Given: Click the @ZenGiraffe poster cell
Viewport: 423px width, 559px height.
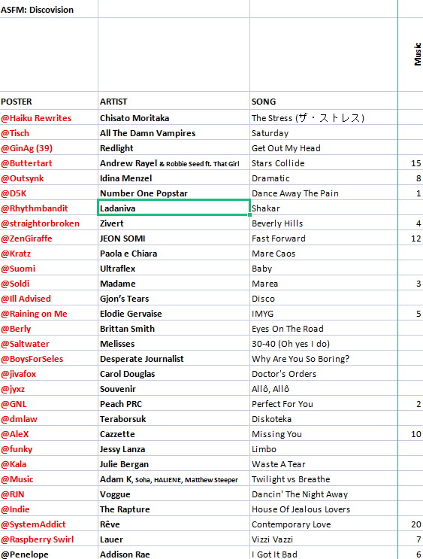Looking at the screenshot, I should coord(49,238).
